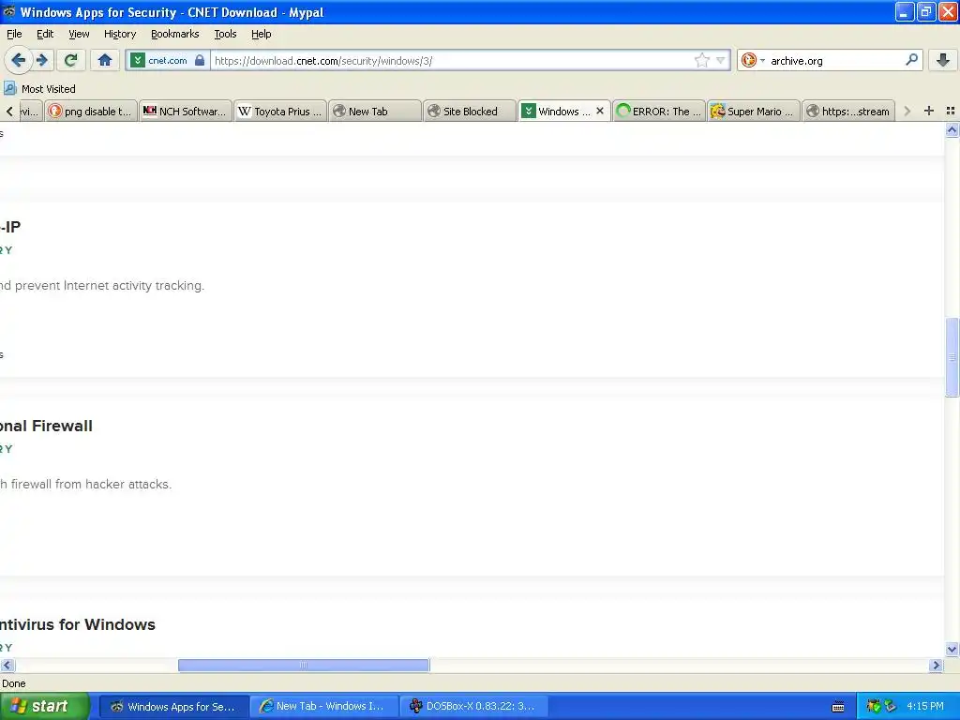Click the keyboard tray icon

click(838, 707)
